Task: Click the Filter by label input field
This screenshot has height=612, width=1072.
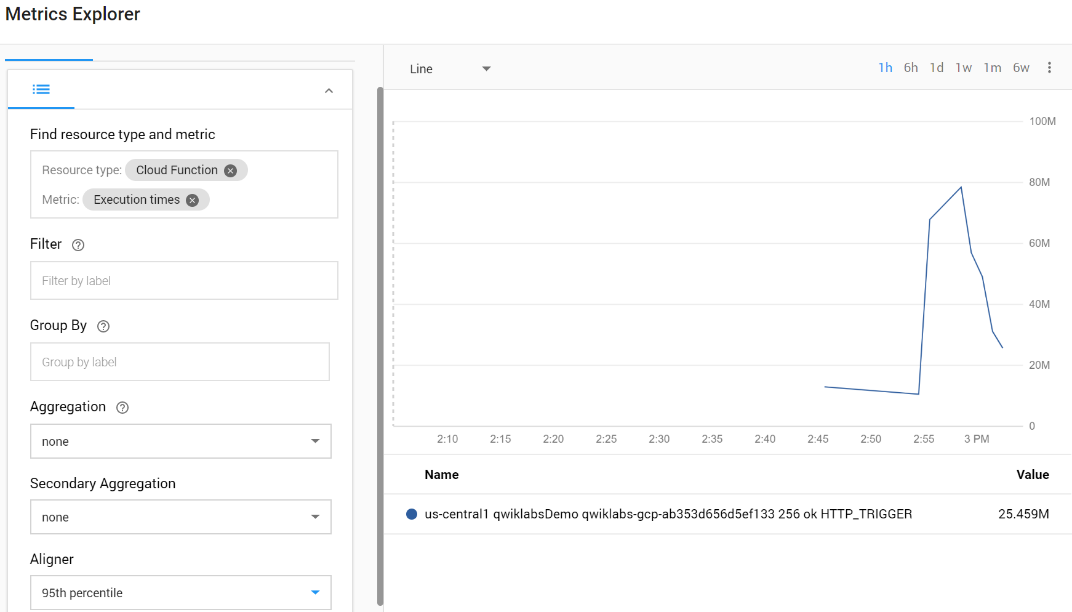Action: click(183, 280)
